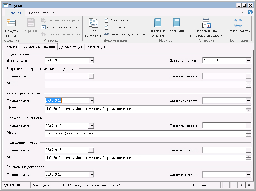Switch to the Документация tab

[71, 47]
